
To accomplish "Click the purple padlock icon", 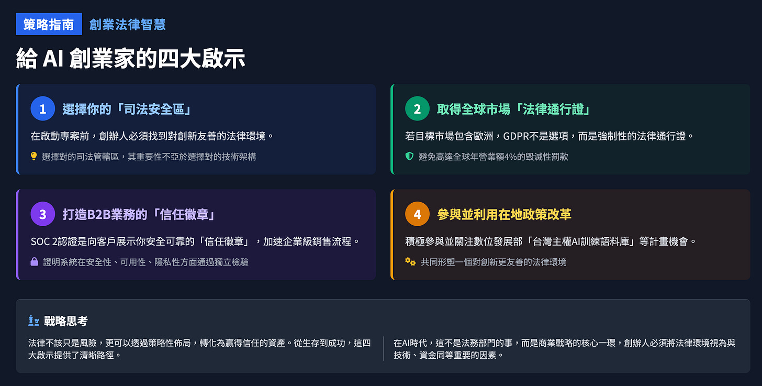I will [x=35, y=261].
